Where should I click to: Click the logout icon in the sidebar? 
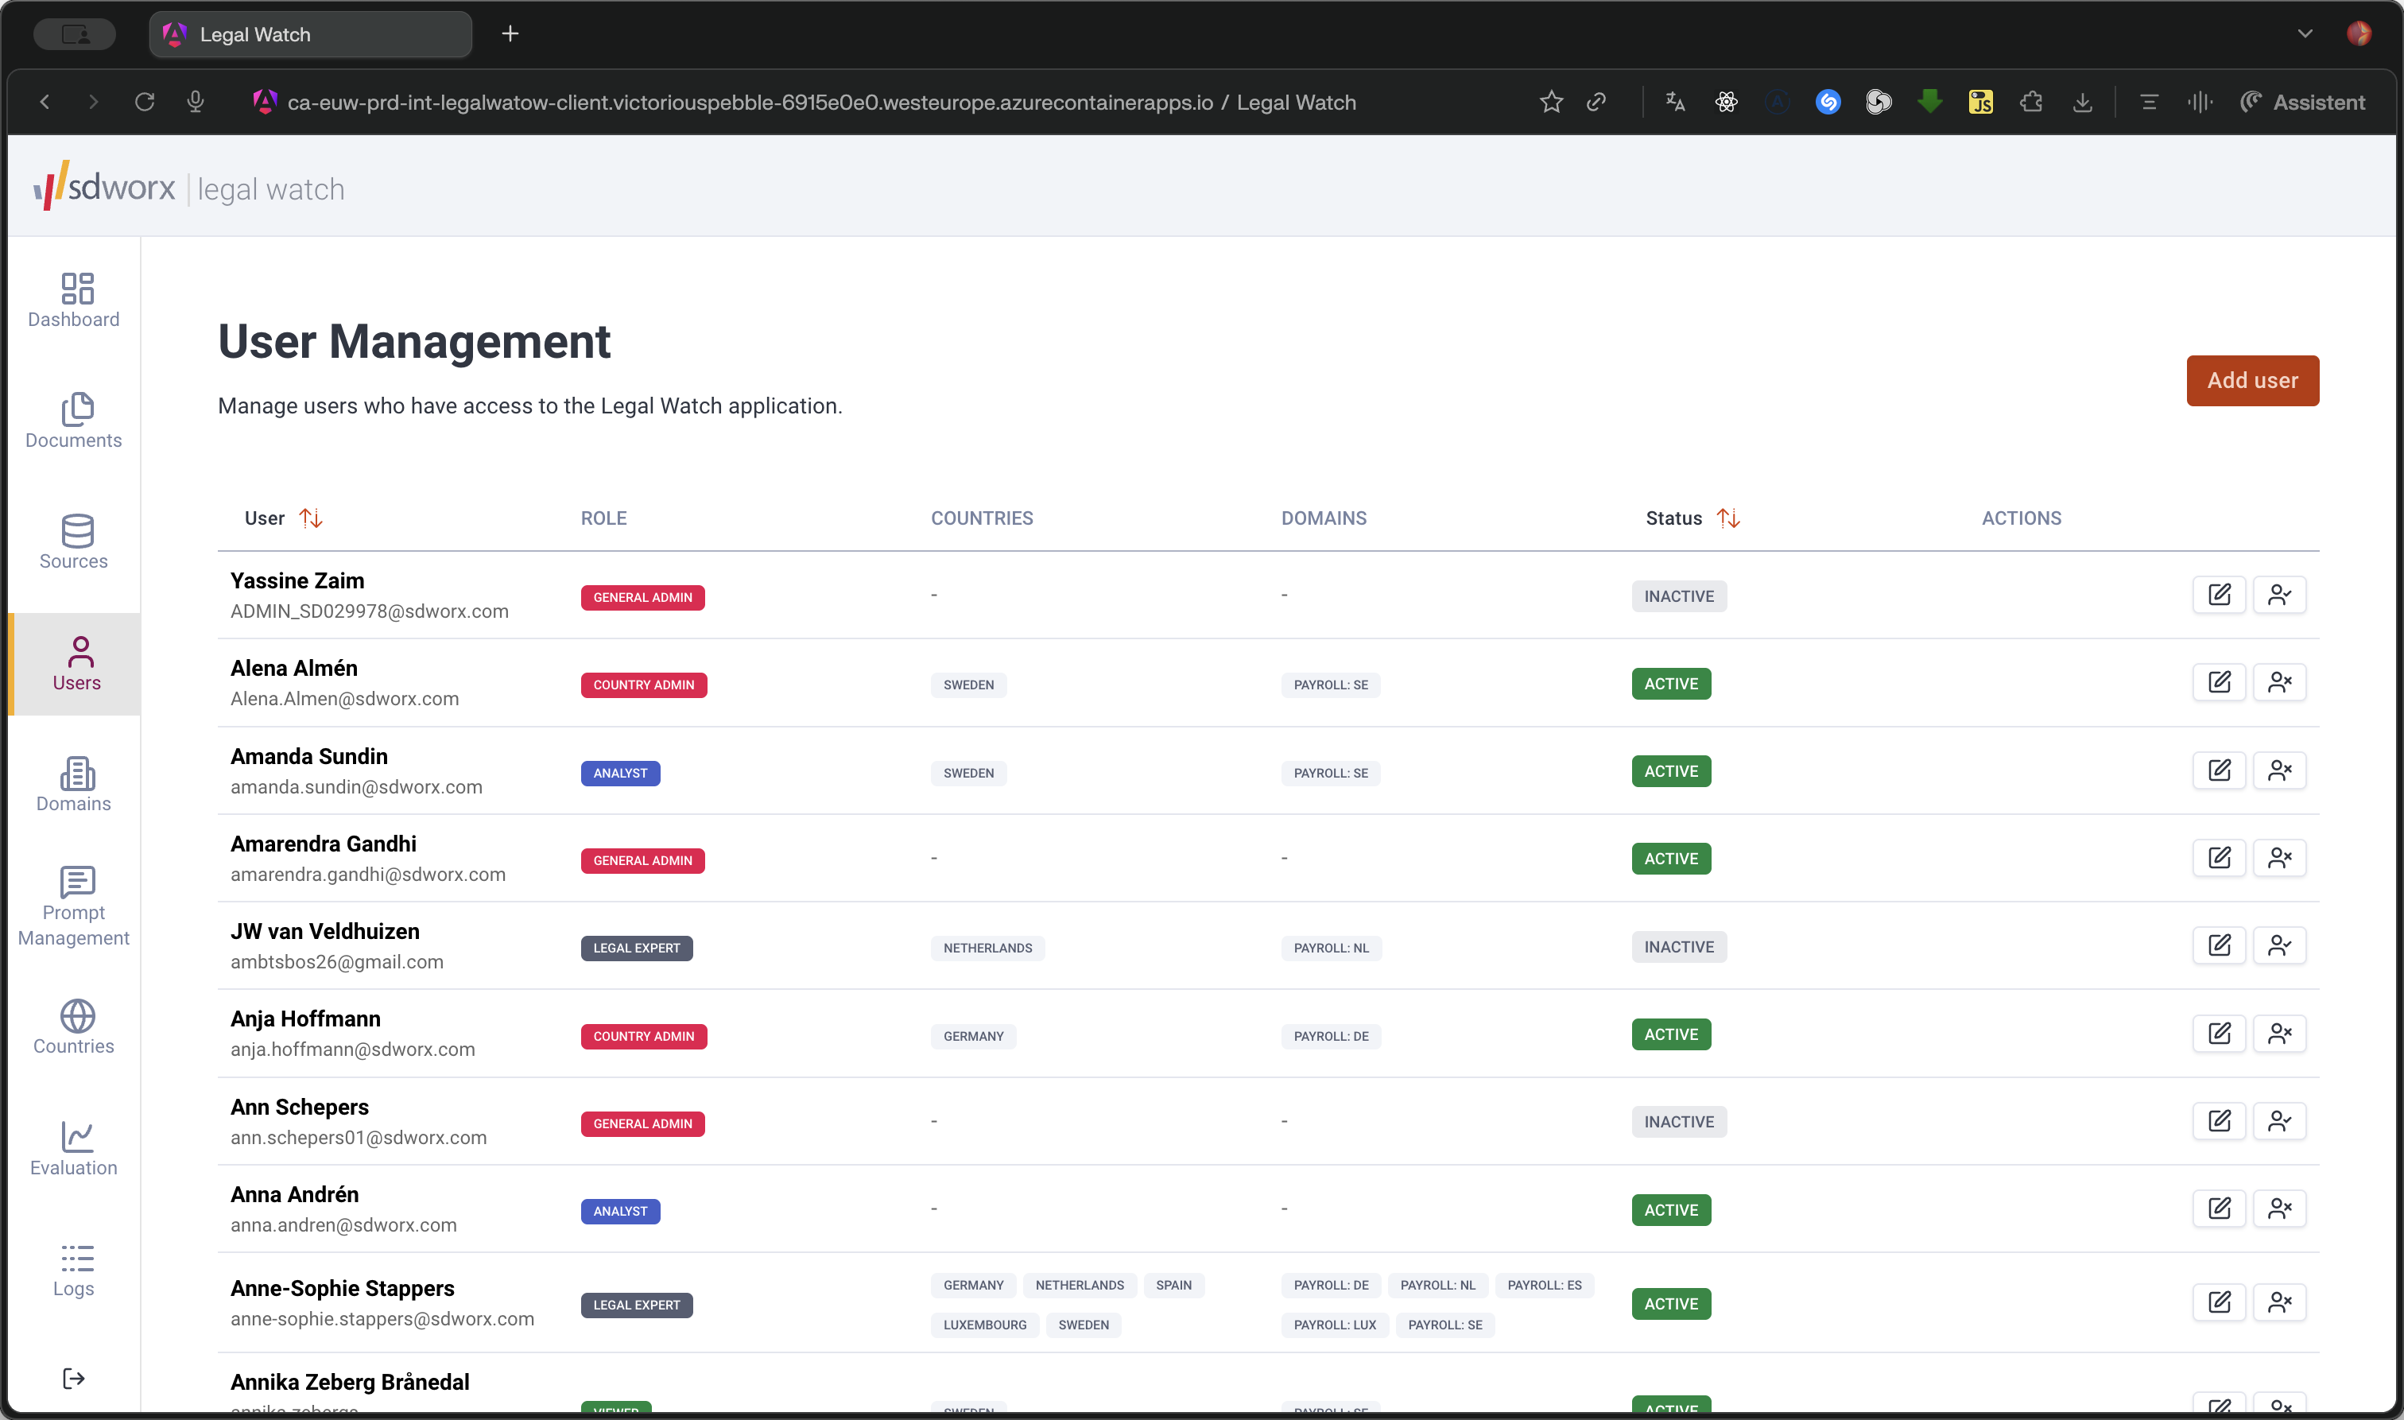point(74,1378)
